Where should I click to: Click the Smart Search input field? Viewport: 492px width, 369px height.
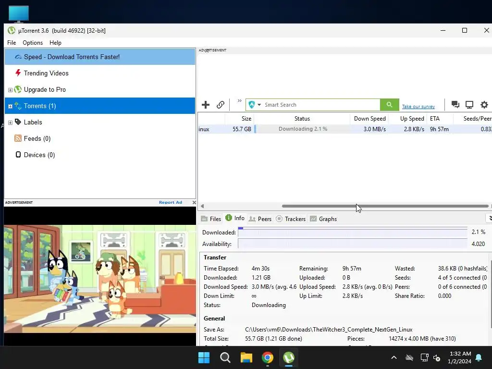pos(321,105)
